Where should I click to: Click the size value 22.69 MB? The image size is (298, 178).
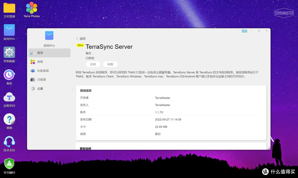tap(161, 126)
